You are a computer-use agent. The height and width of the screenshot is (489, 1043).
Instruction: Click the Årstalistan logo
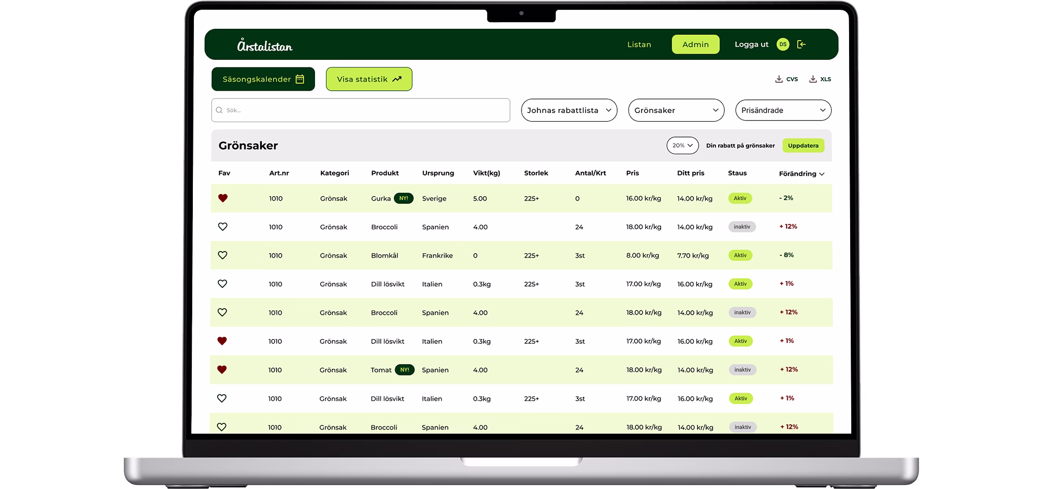coord(265,46)
